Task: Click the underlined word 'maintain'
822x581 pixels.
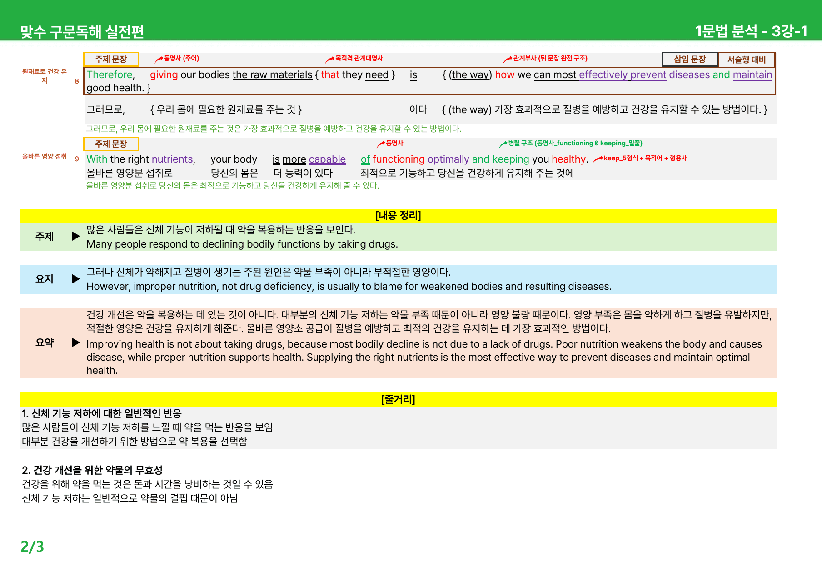Action: (x=752, y=74)
